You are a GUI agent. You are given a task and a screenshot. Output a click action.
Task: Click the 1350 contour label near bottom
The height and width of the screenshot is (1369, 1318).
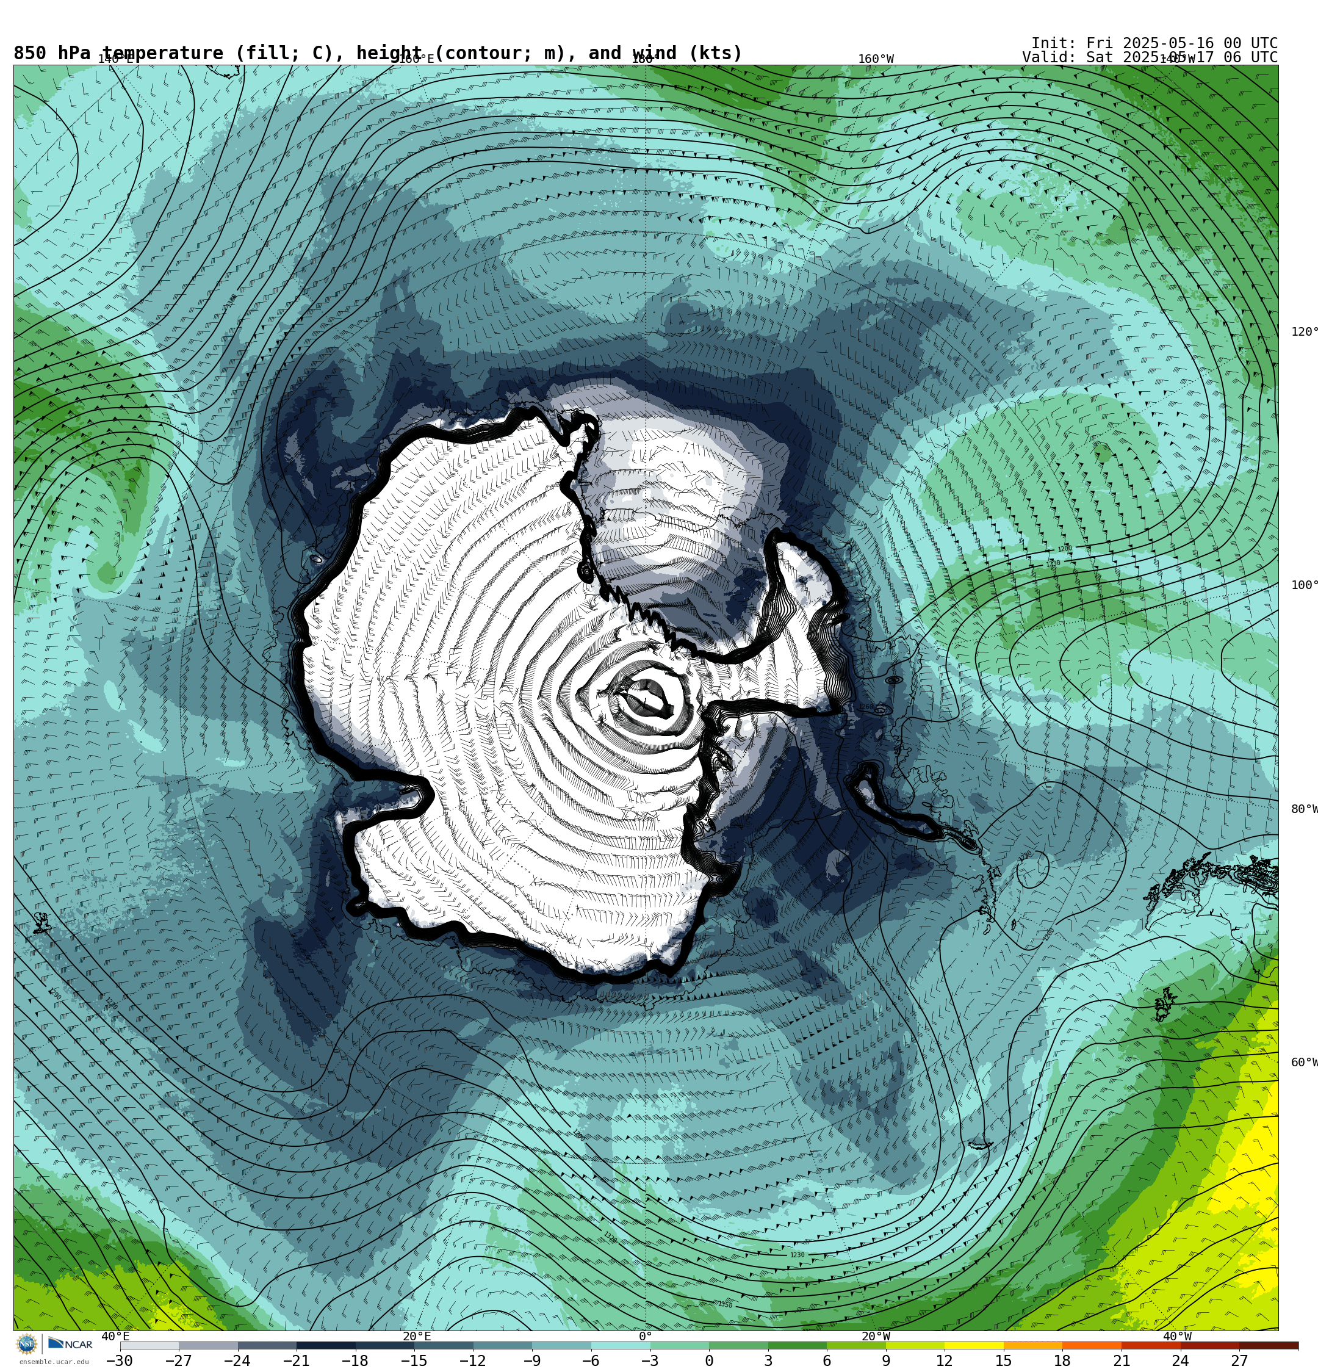[725, 1304]
